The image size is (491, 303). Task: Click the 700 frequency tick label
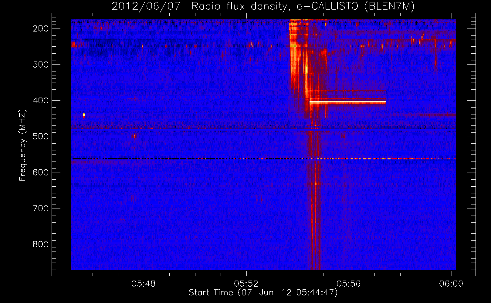(41, 208)
